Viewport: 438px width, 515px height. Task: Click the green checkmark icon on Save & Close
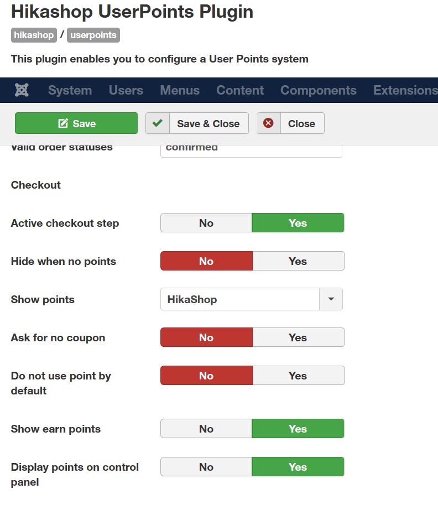157,123
